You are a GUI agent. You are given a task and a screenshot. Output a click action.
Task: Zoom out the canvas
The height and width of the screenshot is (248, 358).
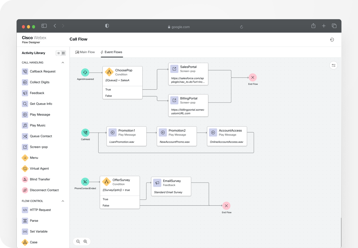coord(78,242)
